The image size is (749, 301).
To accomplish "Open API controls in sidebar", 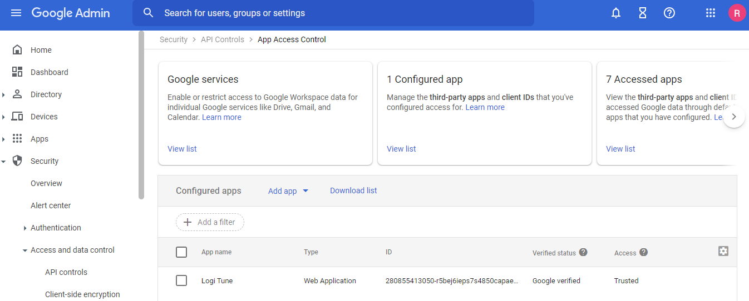I will pos(66,272).
